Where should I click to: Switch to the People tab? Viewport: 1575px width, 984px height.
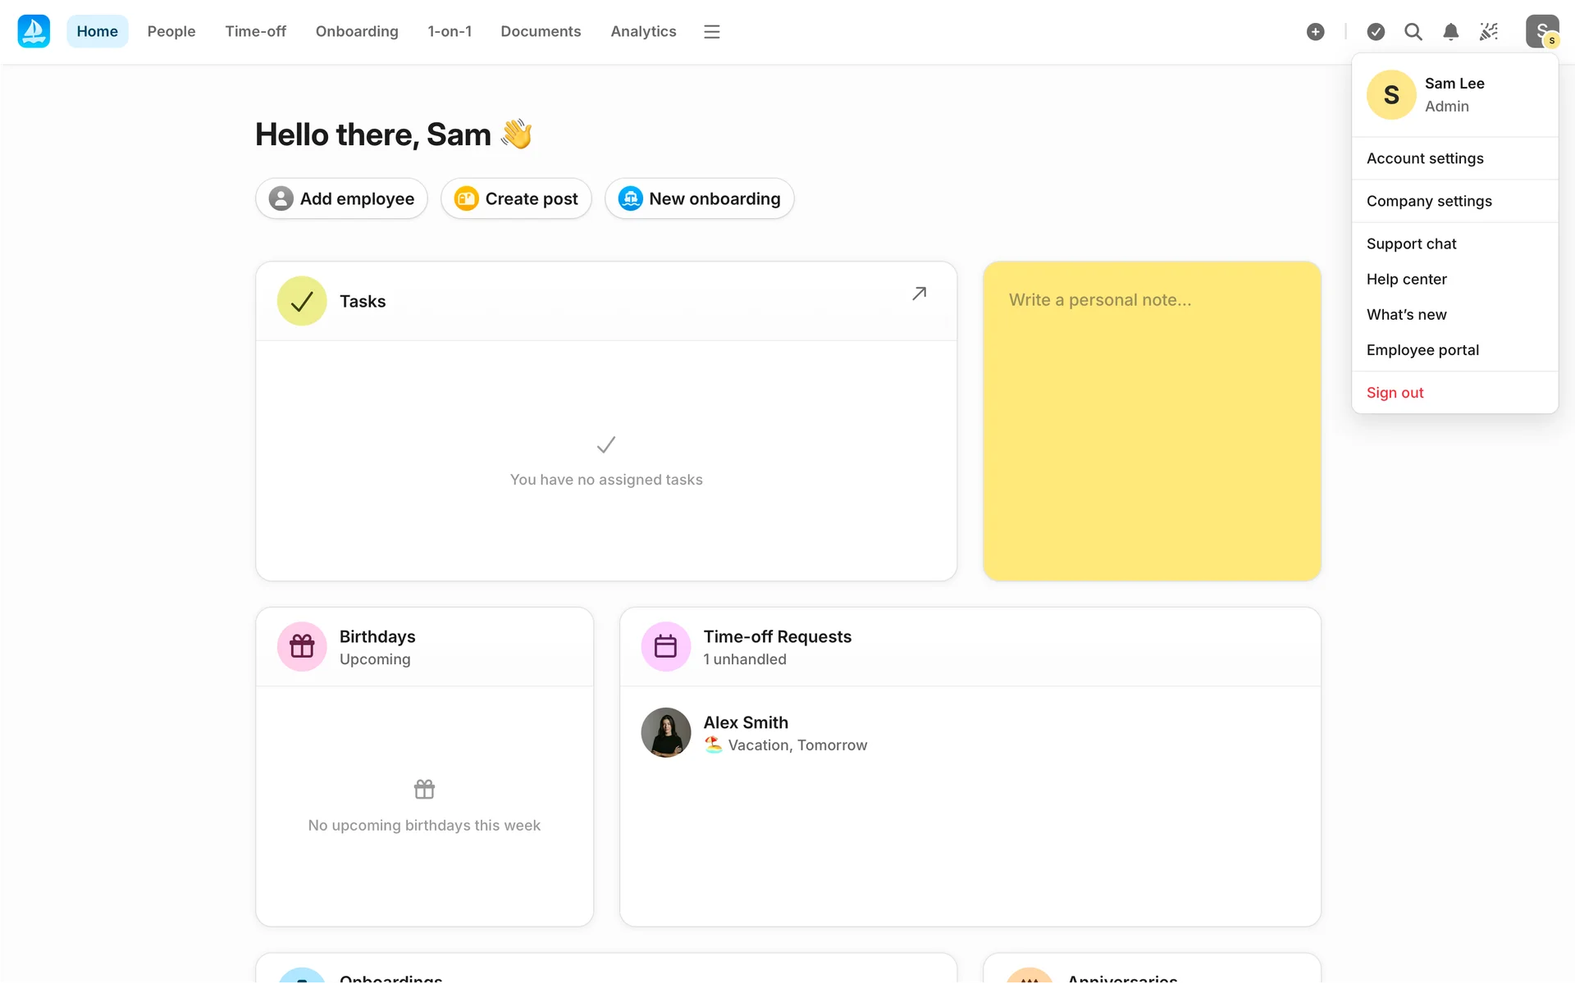(x=171, y=31)
